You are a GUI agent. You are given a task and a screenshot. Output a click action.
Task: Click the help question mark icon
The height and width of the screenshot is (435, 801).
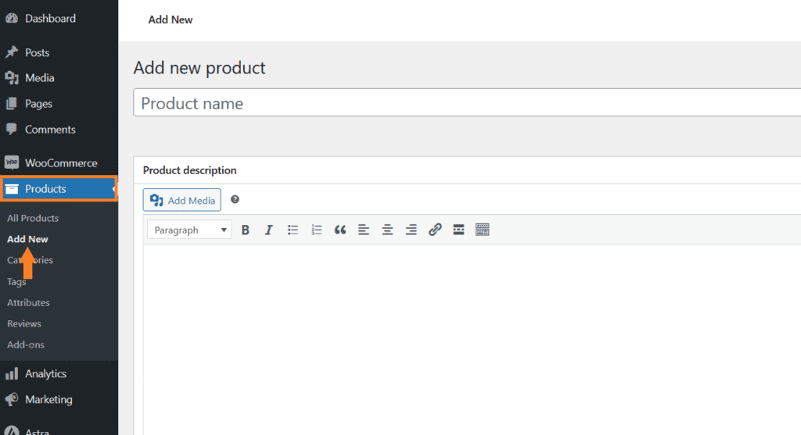click(x=235, y=200)
